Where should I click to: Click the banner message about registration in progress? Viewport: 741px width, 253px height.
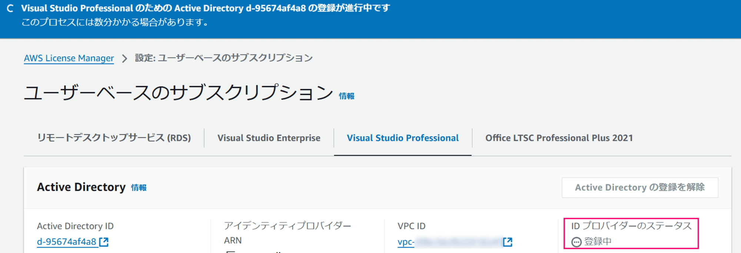(x=206, y=8)
